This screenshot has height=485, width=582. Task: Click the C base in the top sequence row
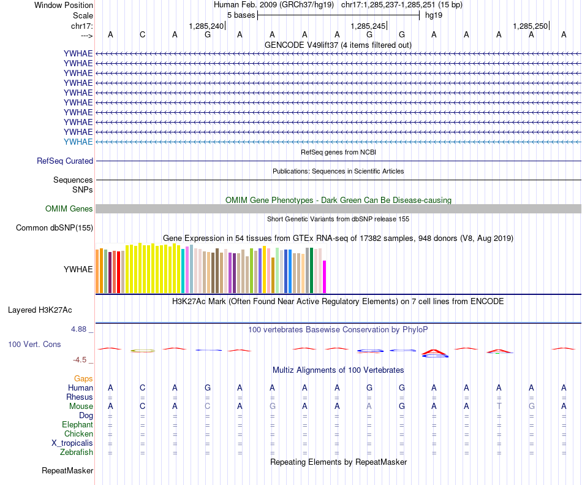click(143, 35)
